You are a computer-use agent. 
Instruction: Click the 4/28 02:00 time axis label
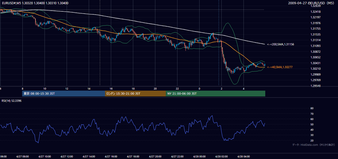[x=221, y=156]
